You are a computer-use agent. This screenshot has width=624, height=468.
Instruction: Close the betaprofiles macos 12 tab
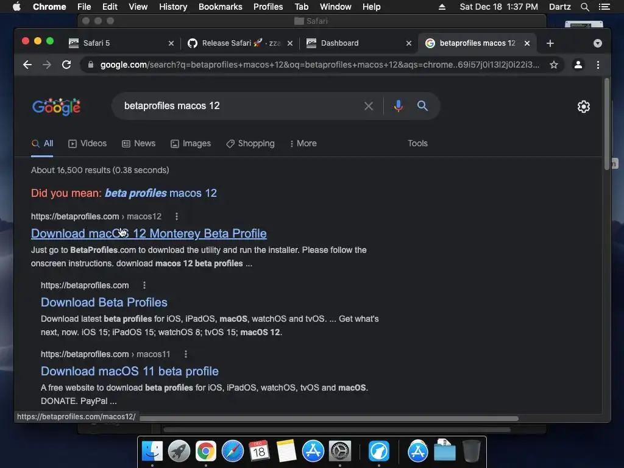527,43
